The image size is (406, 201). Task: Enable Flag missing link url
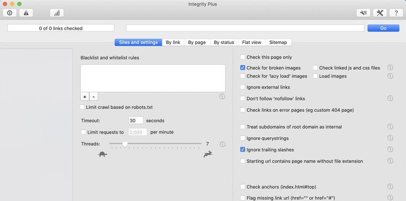pyautogui.click(x=242, y=197)
